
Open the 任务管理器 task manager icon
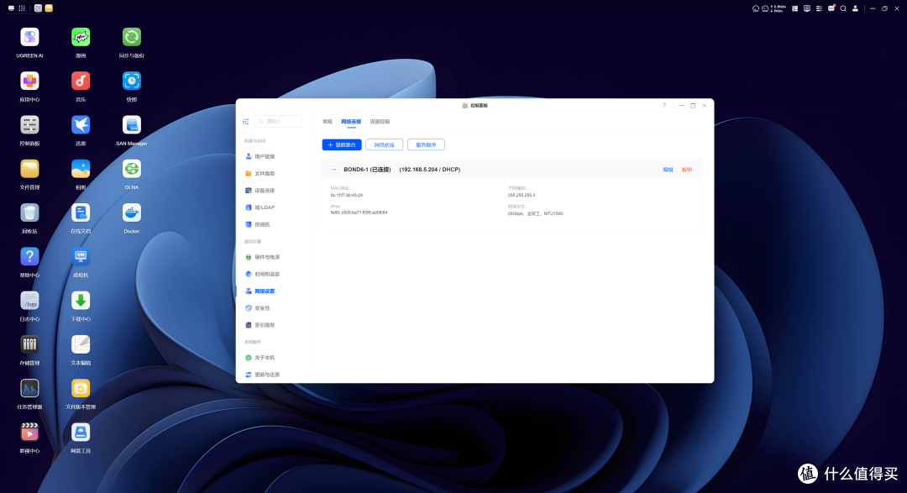click(29, 388)
